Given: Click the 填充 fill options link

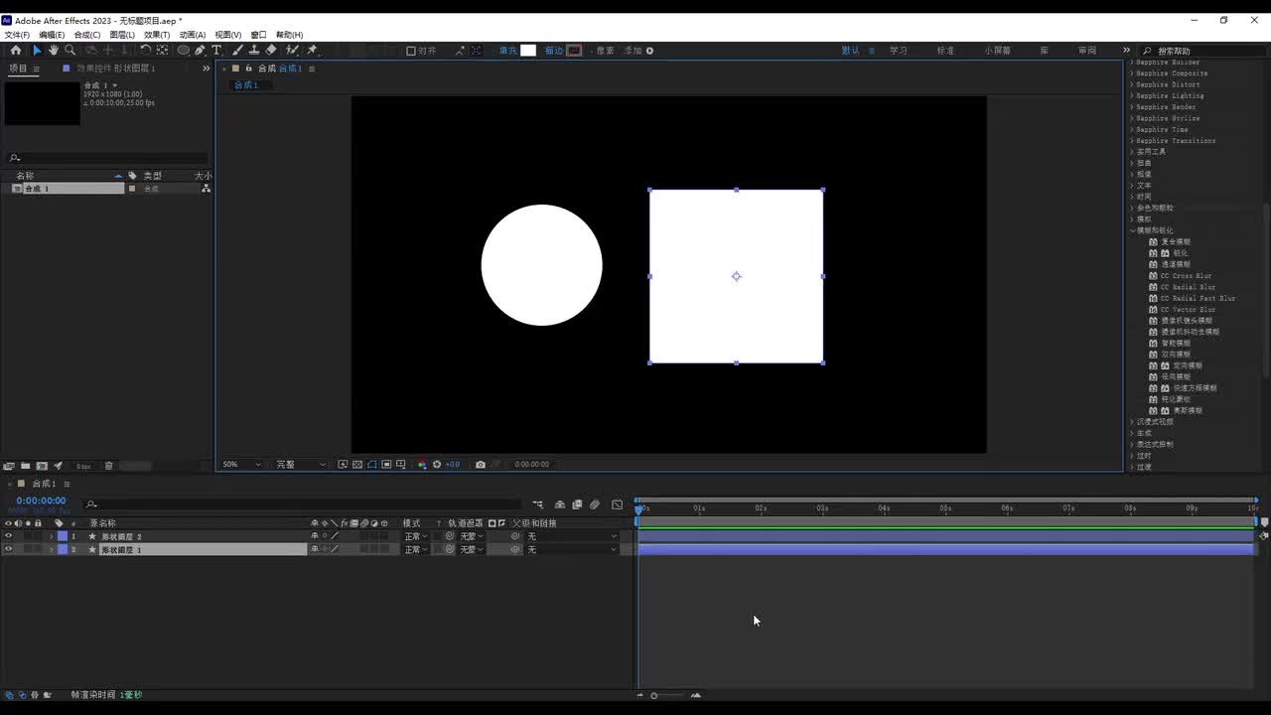Looking at the screenshot, I should (507, 51).
